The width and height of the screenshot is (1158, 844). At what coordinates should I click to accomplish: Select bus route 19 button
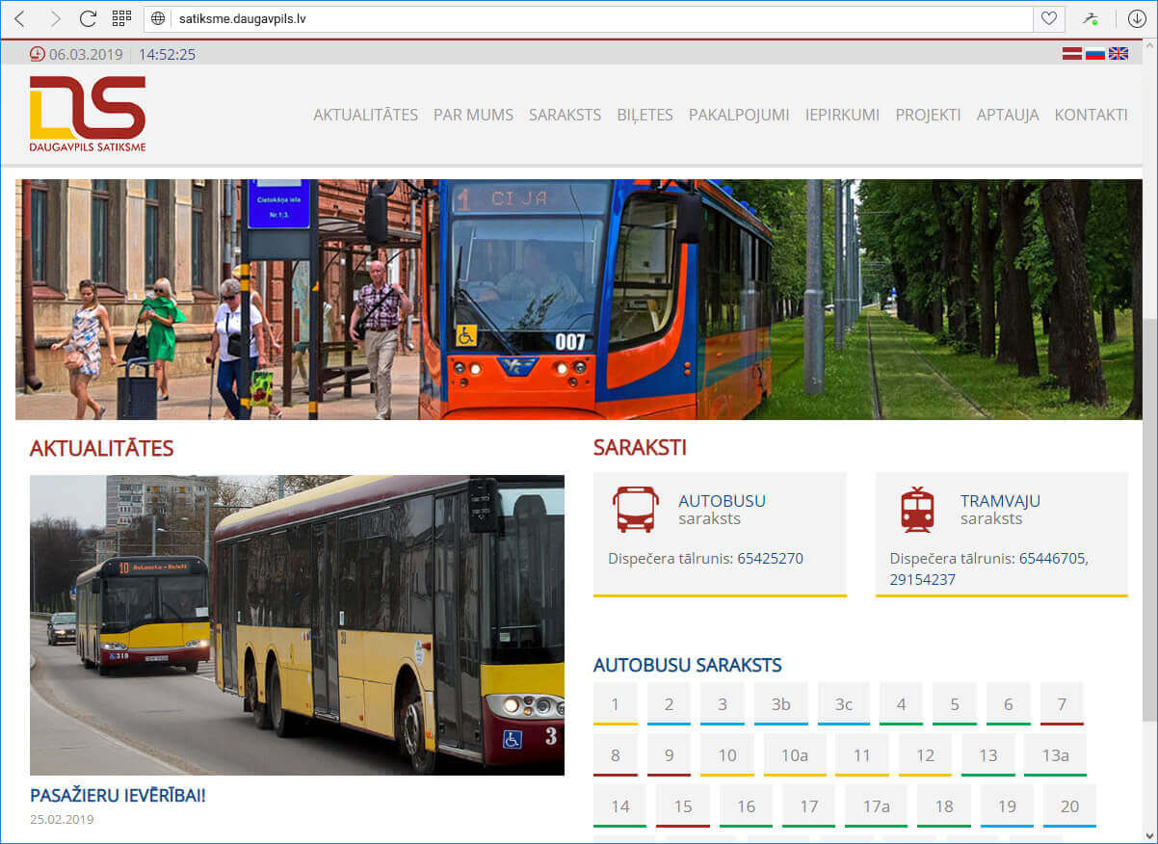coord(1007,805)
